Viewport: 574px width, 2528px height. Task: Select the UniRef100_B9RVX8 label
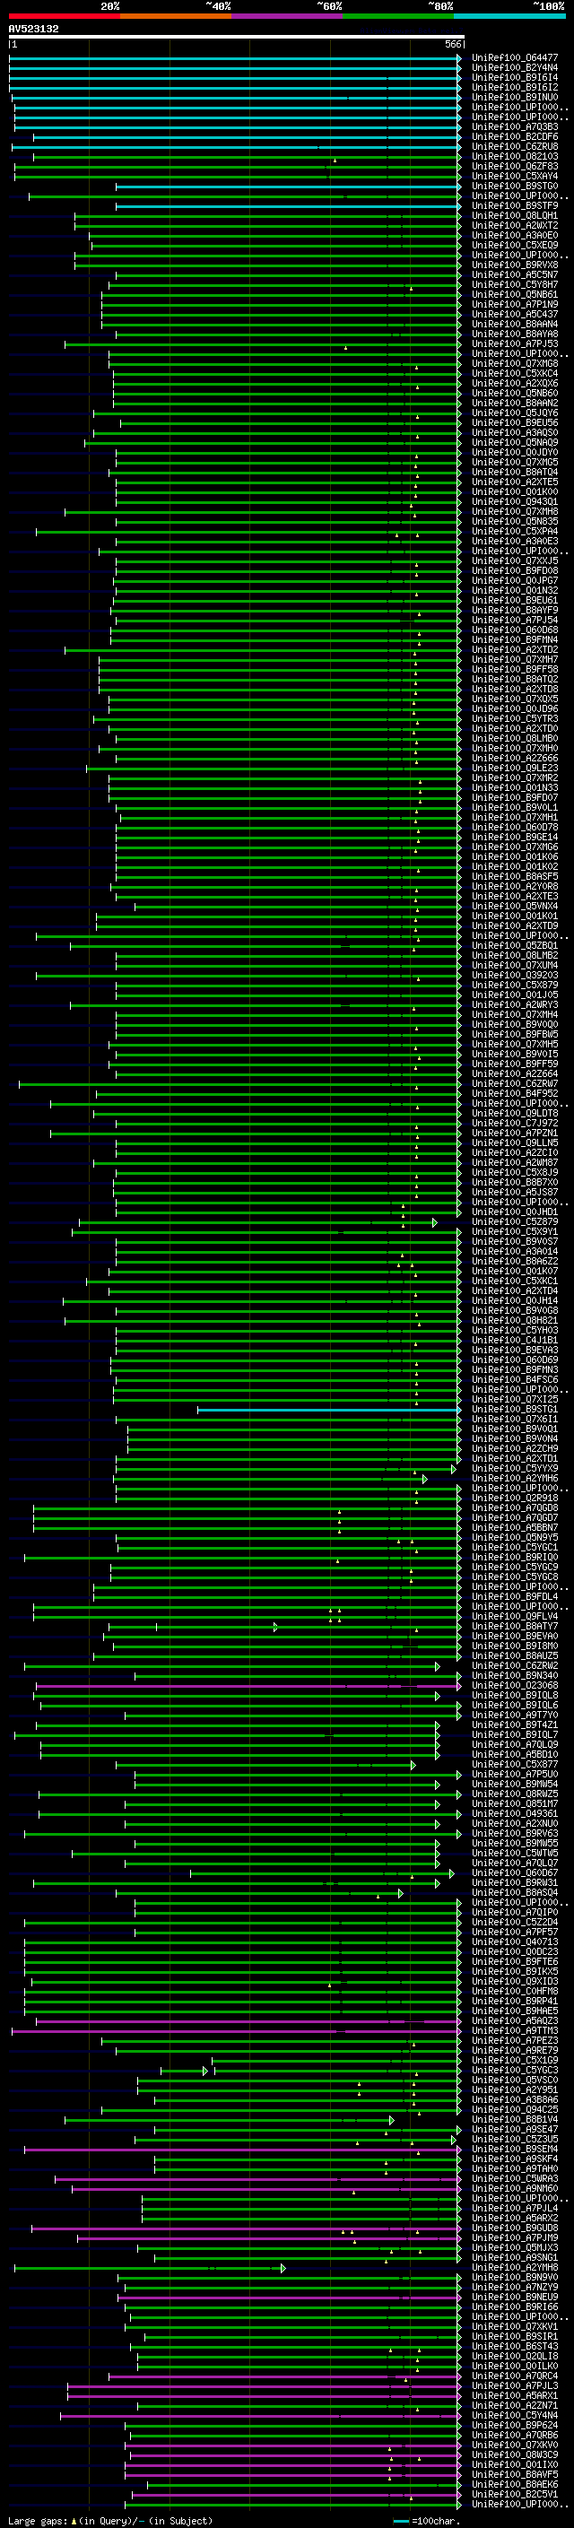tap(514, 265)
